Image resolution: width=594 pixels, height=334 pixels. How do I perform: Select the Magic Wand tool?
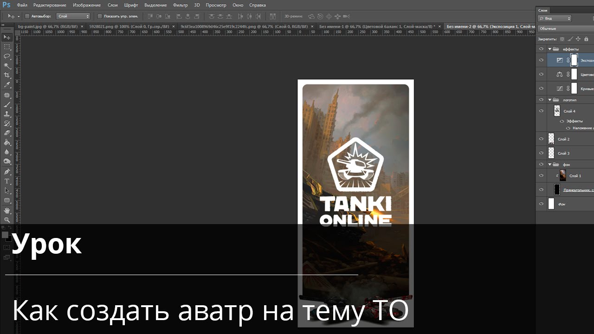(7, 66)
